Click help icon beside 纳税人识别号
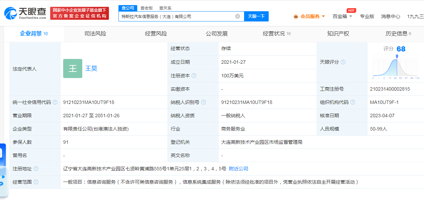The image size is (424, 200). (x=203, y=102)
